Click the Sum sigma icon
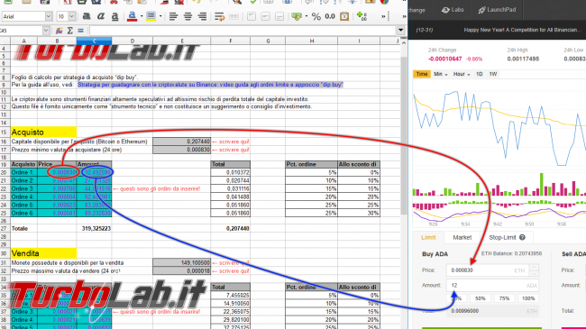 tap(70, 31)
